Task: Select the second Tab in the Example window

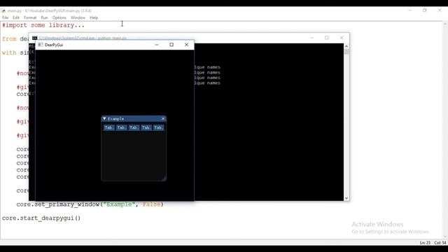Action: pos(121,127)
